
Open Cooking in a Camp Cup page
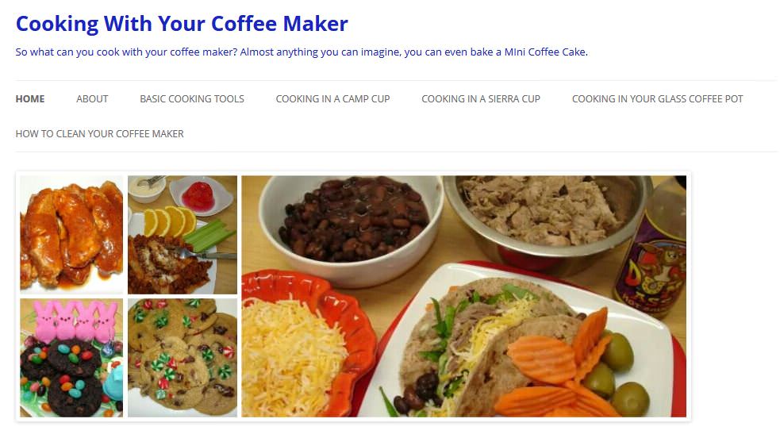pyautogui.click(x=332, y=99)
